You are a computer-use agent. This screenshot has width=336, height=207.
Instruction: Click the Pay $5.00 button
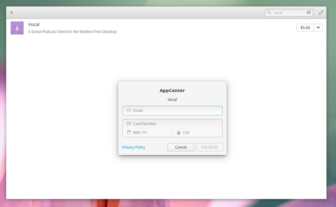(x=209, y=147)
